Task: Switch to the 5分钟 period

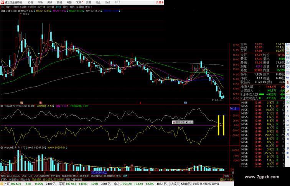Action: click(x=23, y=7)
